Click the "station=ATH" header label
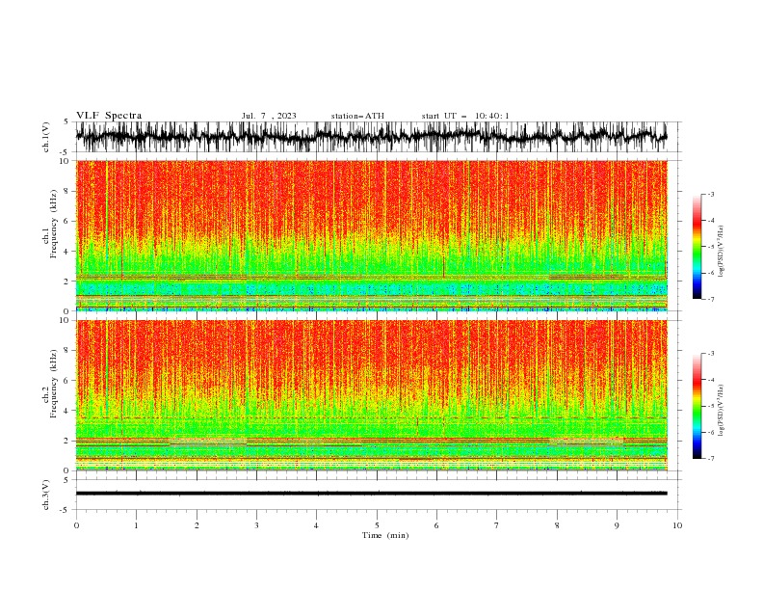Image resolution: width=763 pixels, height=590 pixels. point(357,116)
